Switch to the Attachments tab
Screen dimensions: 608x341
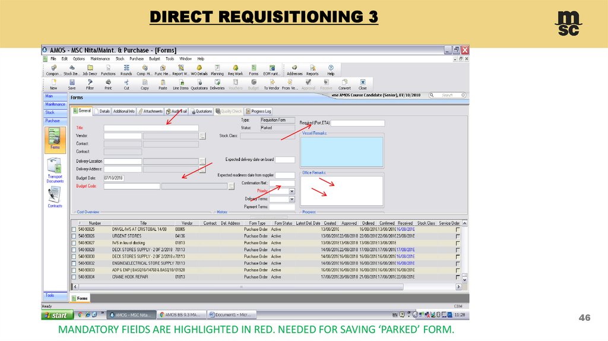150,111
